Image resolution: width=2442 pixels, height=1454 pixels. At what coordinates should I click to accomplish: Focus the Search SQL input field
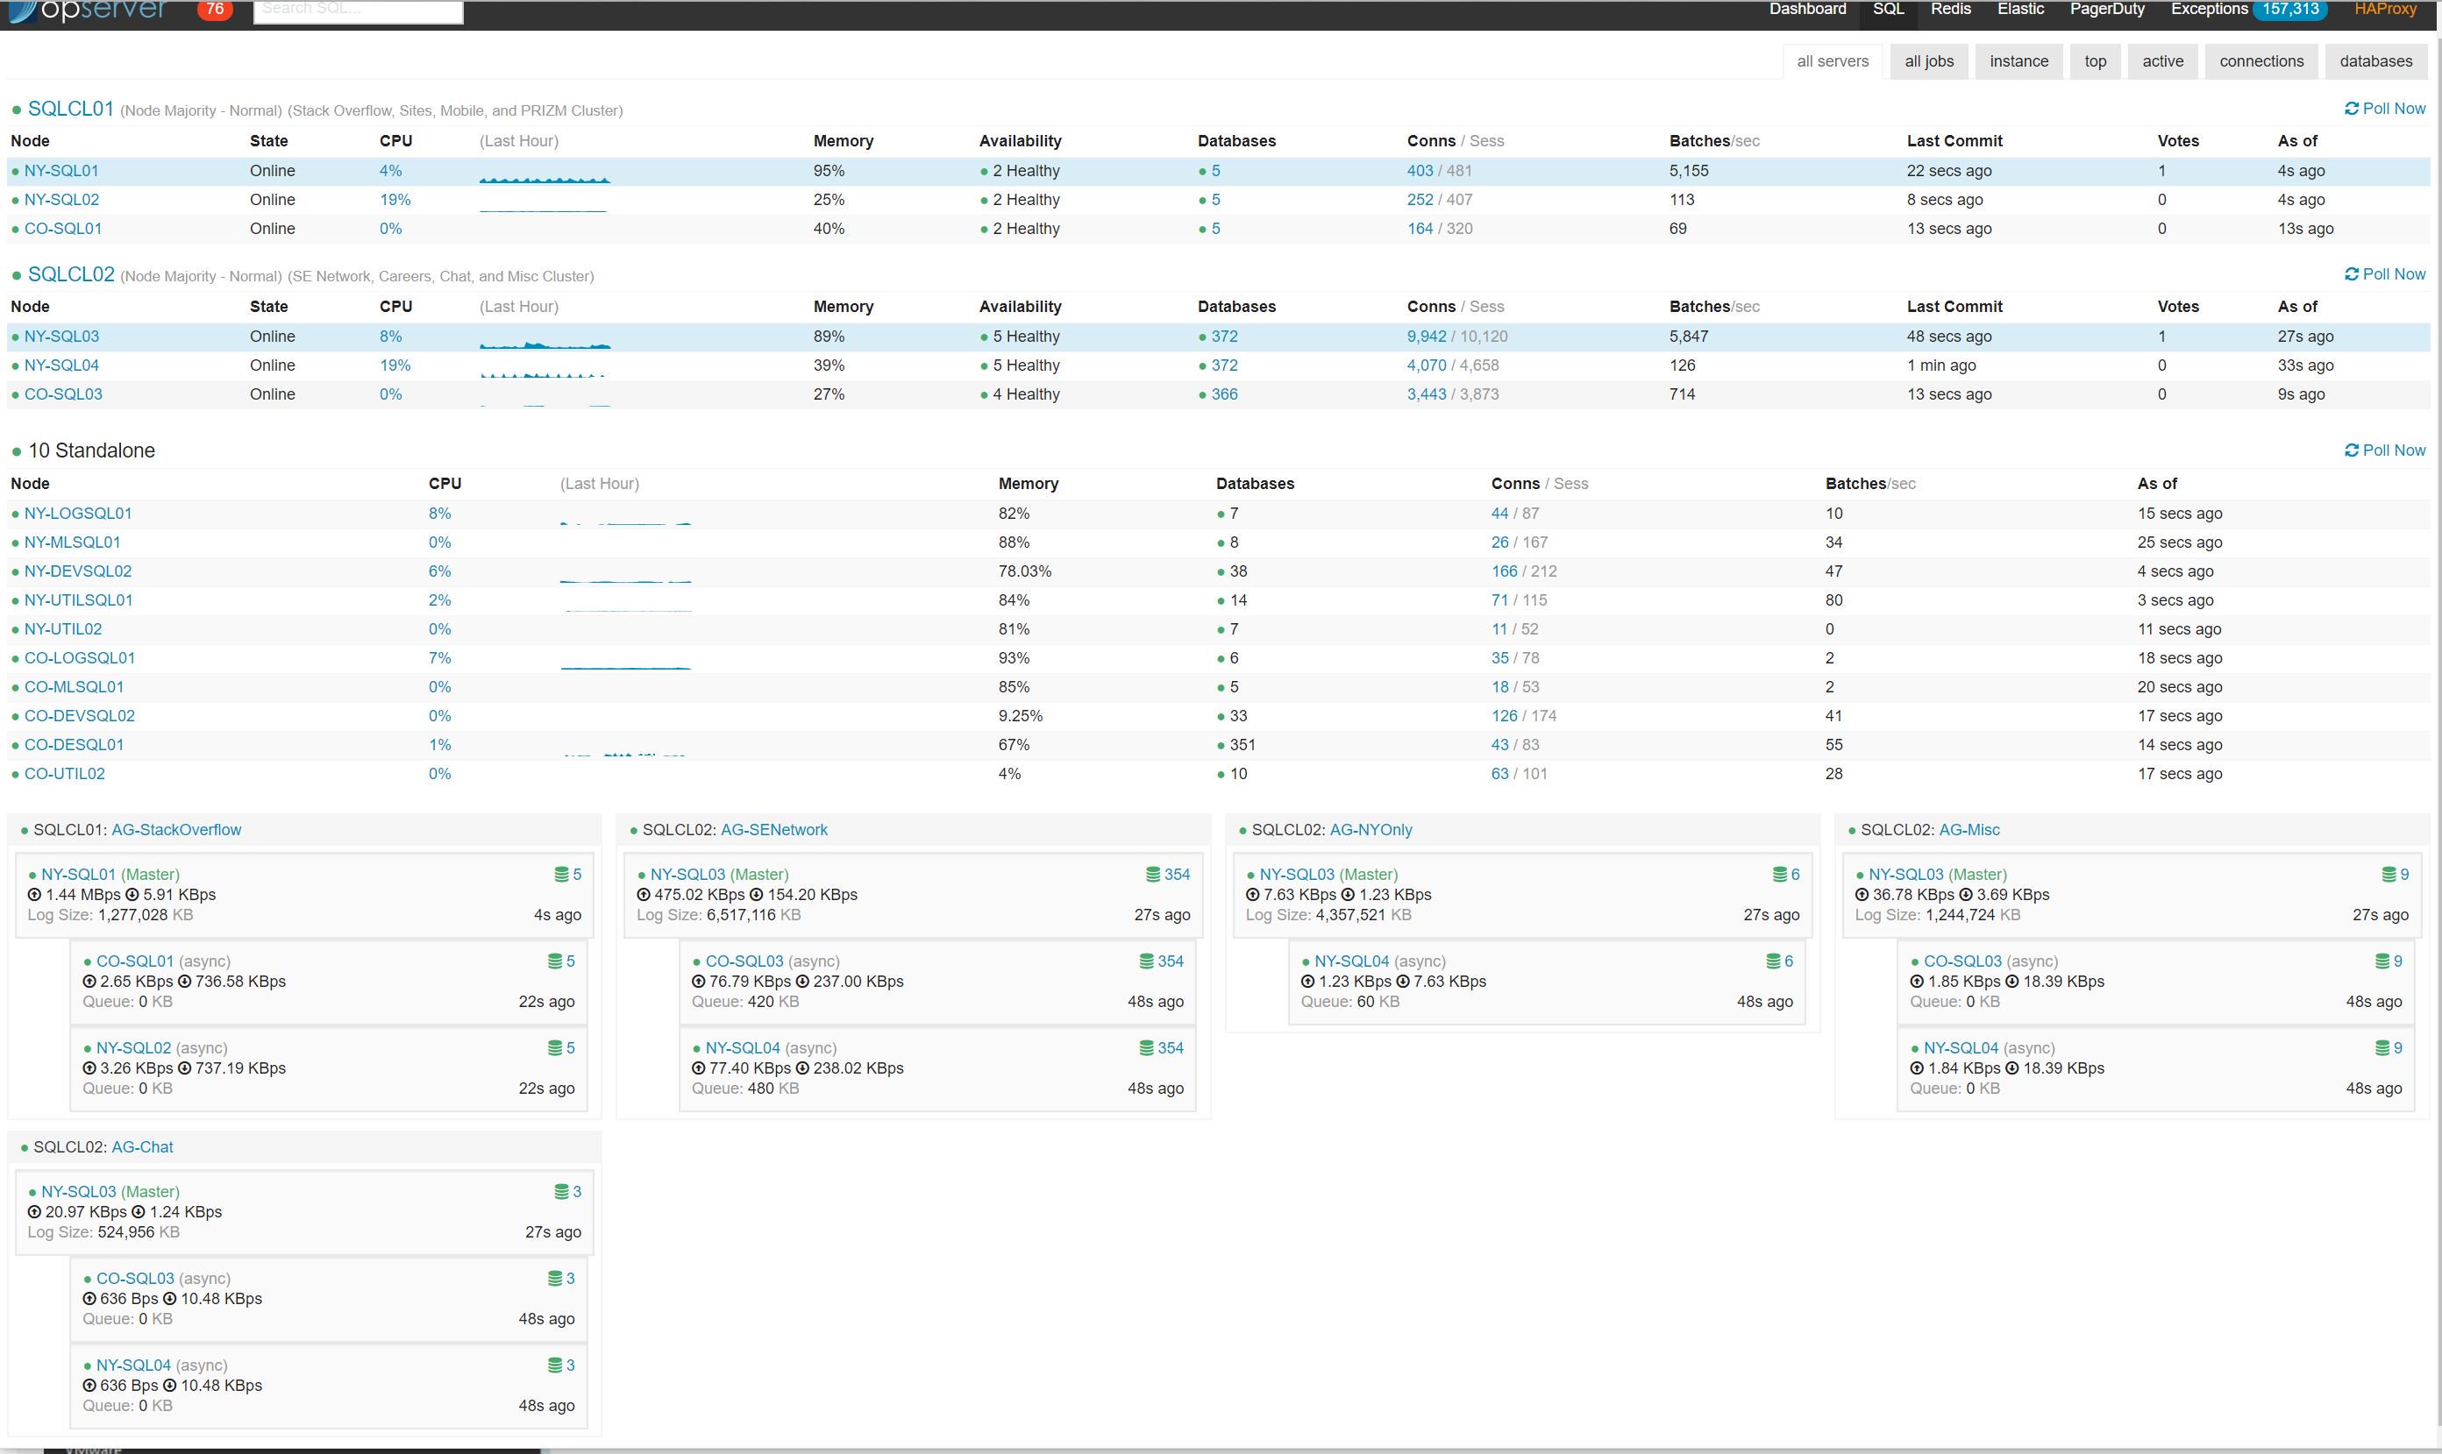coord(358,11)
